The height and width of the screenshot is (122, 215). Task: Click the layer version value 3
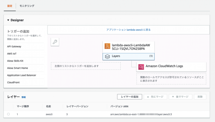tap(67, 114)
